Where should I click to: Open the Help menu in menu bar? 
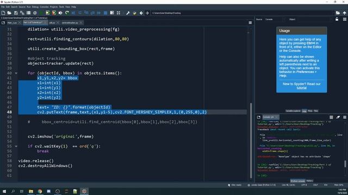click(73, 7)
